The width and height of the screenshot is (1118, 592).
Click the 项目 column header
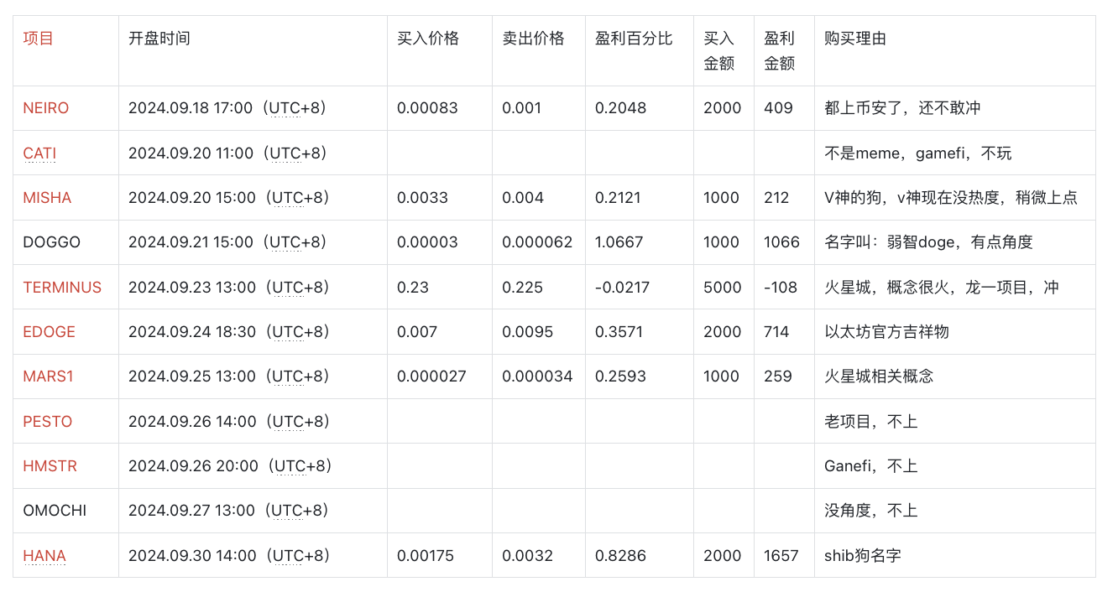(38, 39)
